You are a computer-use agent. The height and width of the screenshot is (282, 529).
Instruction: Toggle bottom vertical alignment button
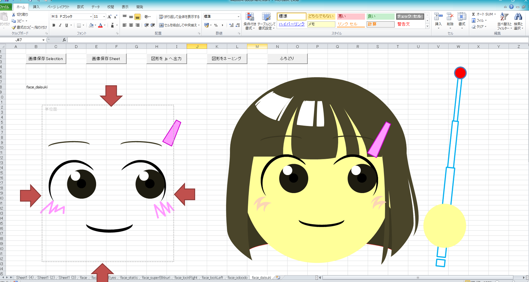coord(137,17)
